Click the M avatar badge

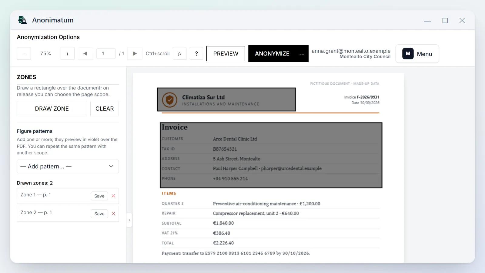[x=408, y=54]
